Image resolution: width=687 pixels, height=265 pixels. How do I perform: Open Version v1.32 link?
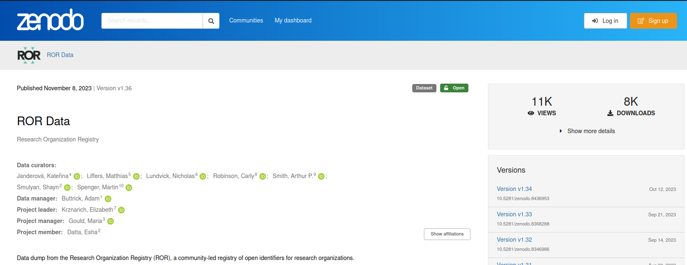click(x=514, y=240)
